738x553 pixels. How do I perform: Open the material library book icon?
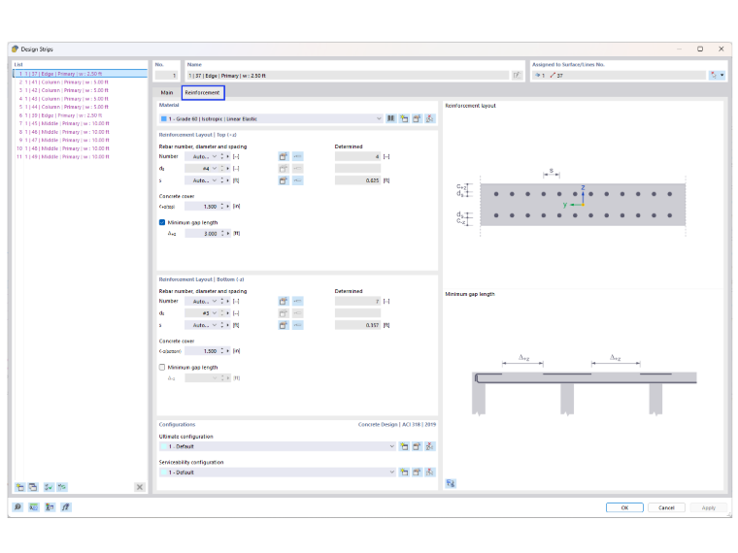click(390, 119)
